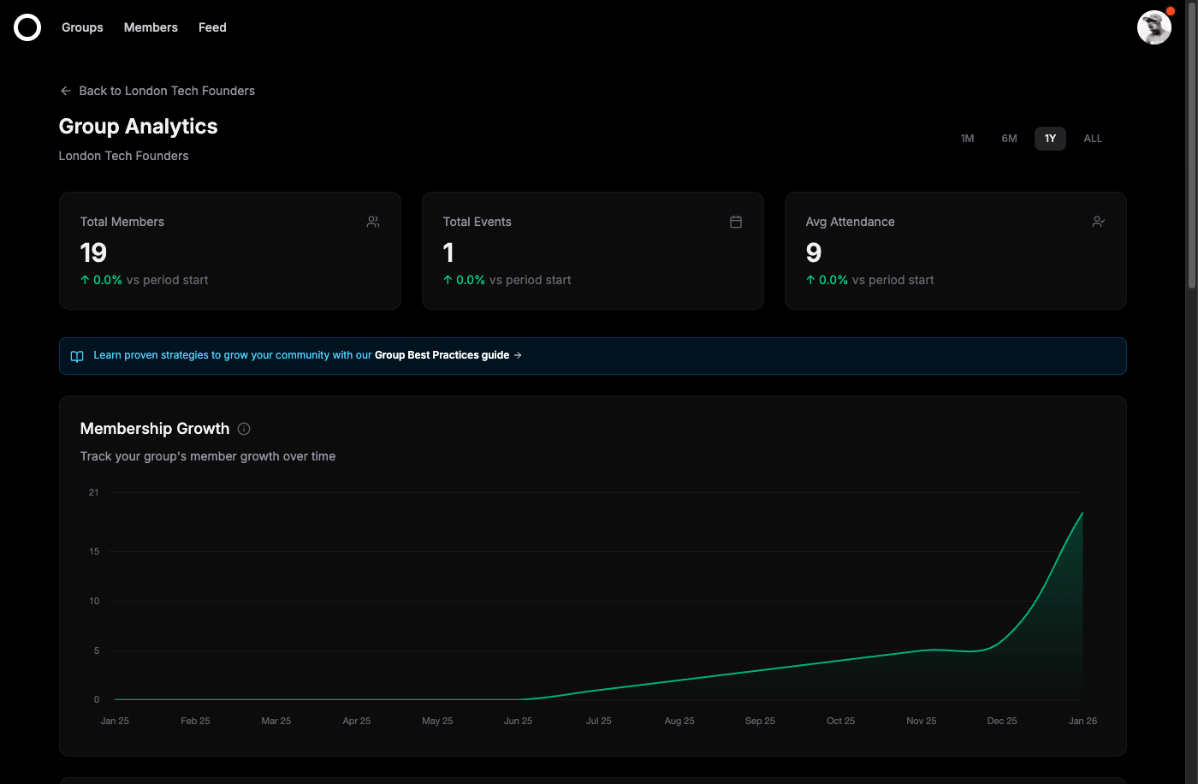
Task: Click the back arrow next to London Tech Founders
Action: coord(65,90)
